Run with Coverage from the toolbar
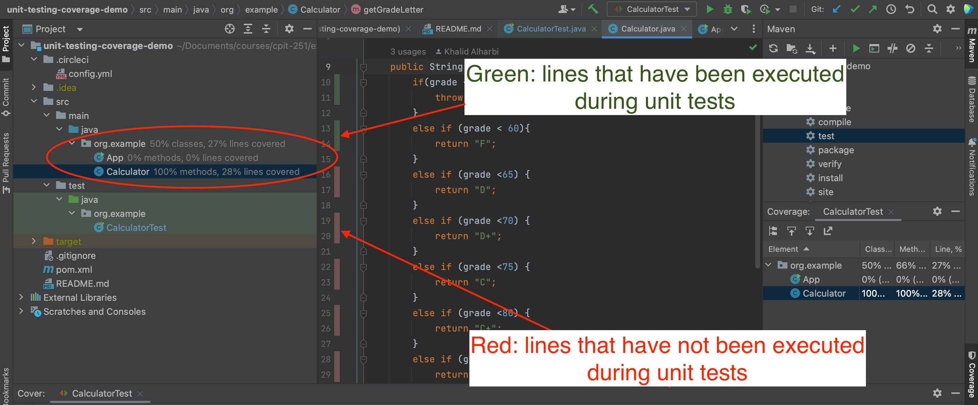Viewport: 978px width, 405px height. click(x=746, y=9)
